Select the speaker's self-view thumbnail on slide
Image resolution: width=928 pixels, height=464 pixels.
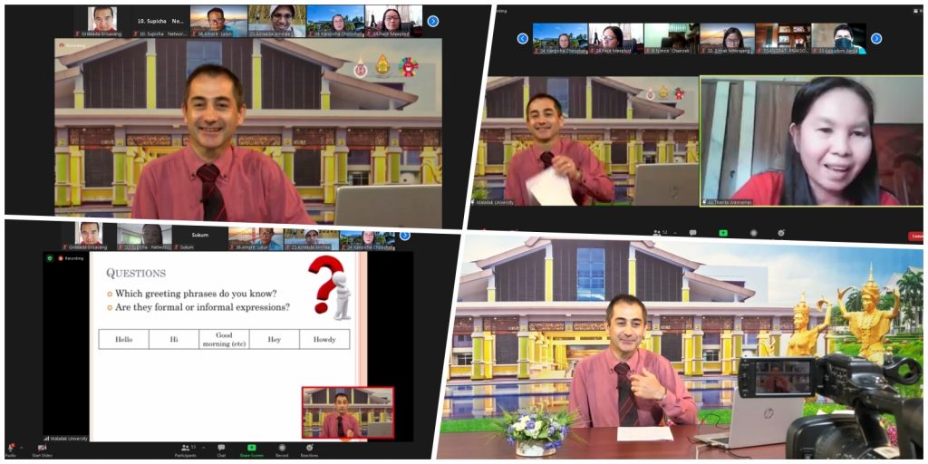pyautogui.click(x=347, y=412)
